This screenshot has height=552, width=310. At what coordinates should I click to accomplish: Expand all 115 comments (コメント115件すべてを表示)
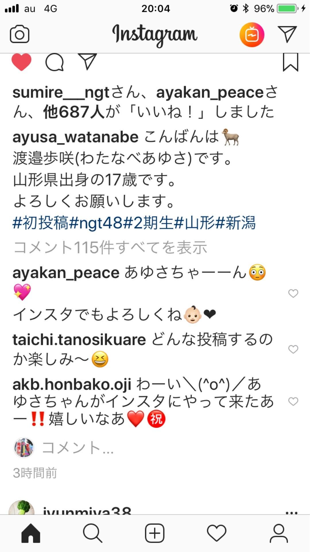point(110,248)
